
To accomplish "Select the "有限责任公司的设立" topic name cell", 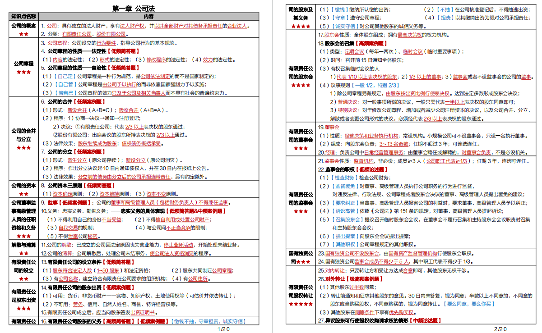I will tap(24, 270).
